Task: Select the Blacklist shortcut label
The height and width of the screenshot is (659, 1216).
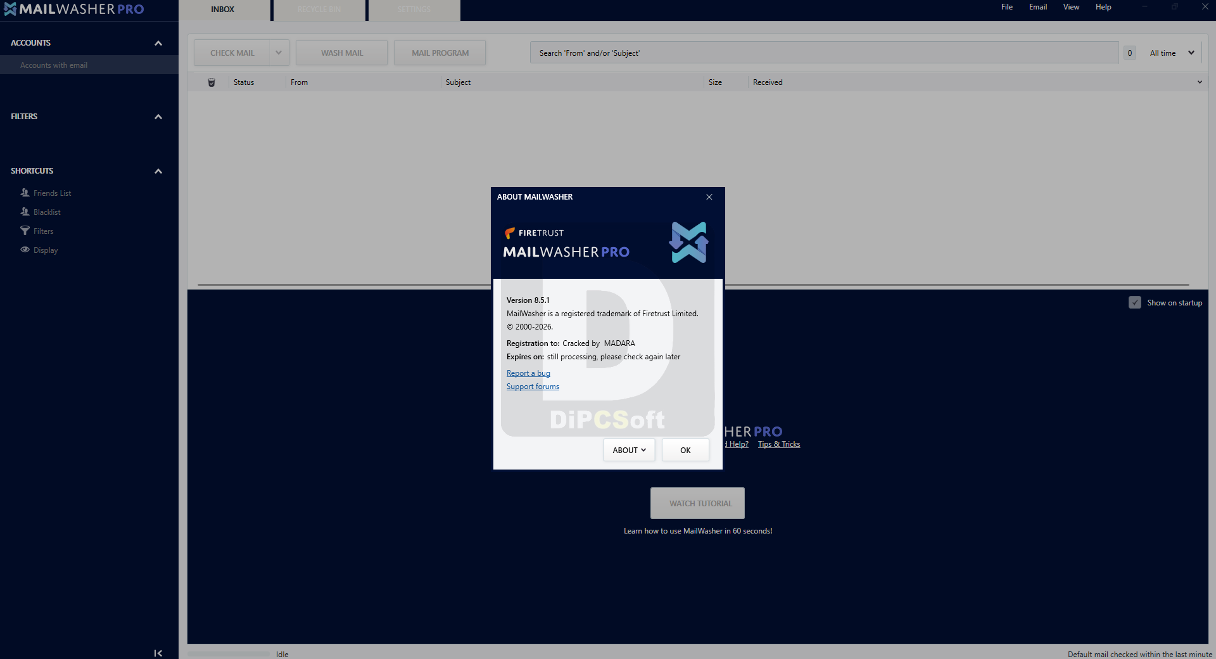Action: [x=47, y=212]
